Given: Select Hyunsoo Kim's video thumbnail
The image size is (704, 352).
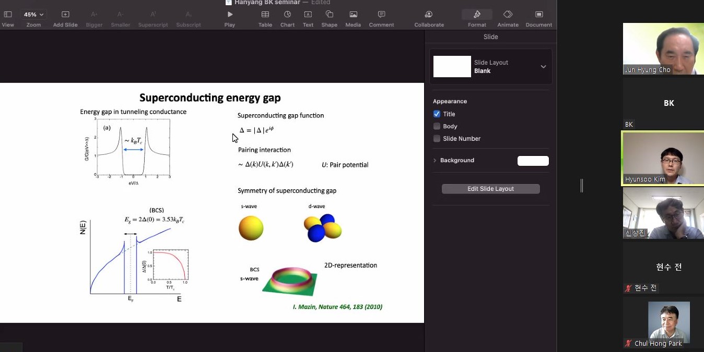Looking at the screenshot, I should click(663, 158).
